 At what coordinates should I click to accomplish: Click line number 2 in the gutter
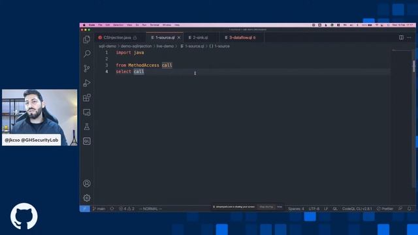106,59
